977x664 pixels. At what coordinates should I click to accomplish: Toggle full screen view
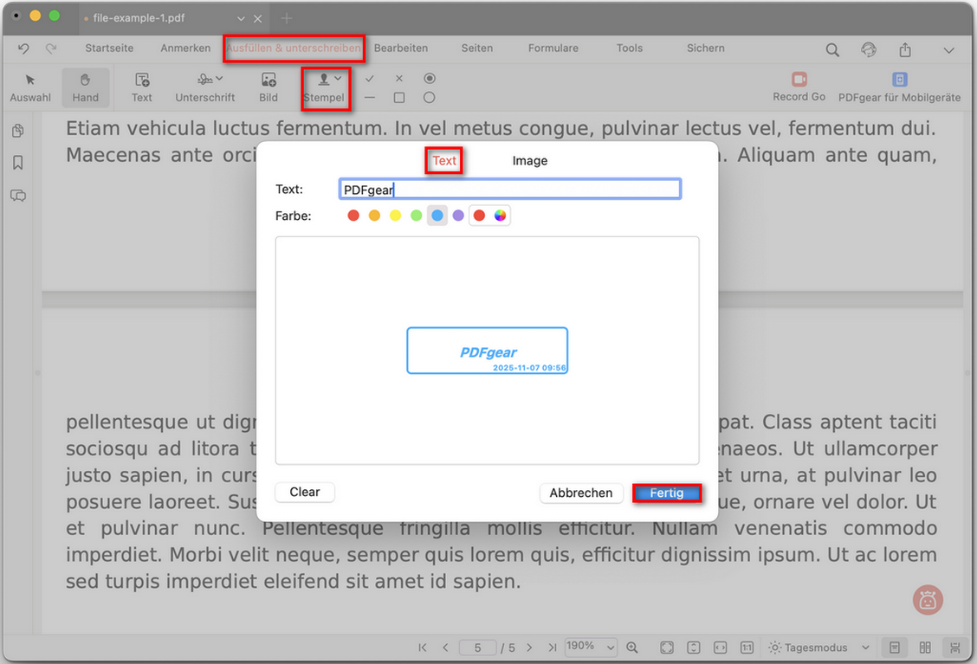[x=667, y=648]
